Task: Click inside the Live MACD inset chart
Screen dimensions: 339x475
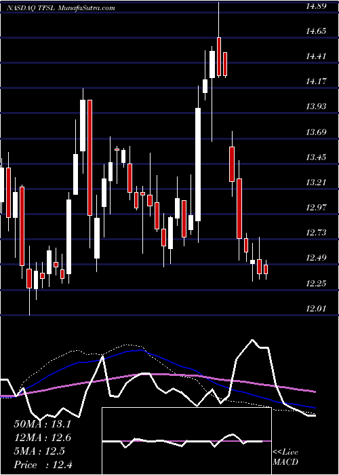Action: point(186,441)
